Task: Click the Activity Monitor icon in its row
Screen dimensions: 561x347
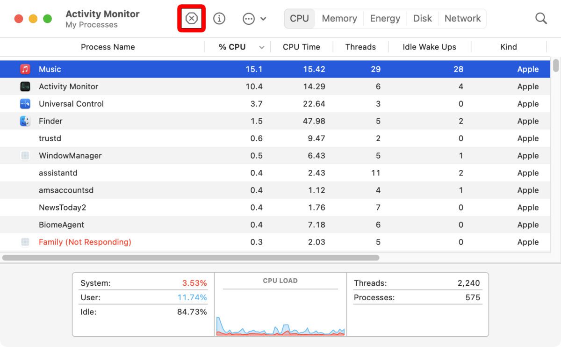Action: point(25,86)
